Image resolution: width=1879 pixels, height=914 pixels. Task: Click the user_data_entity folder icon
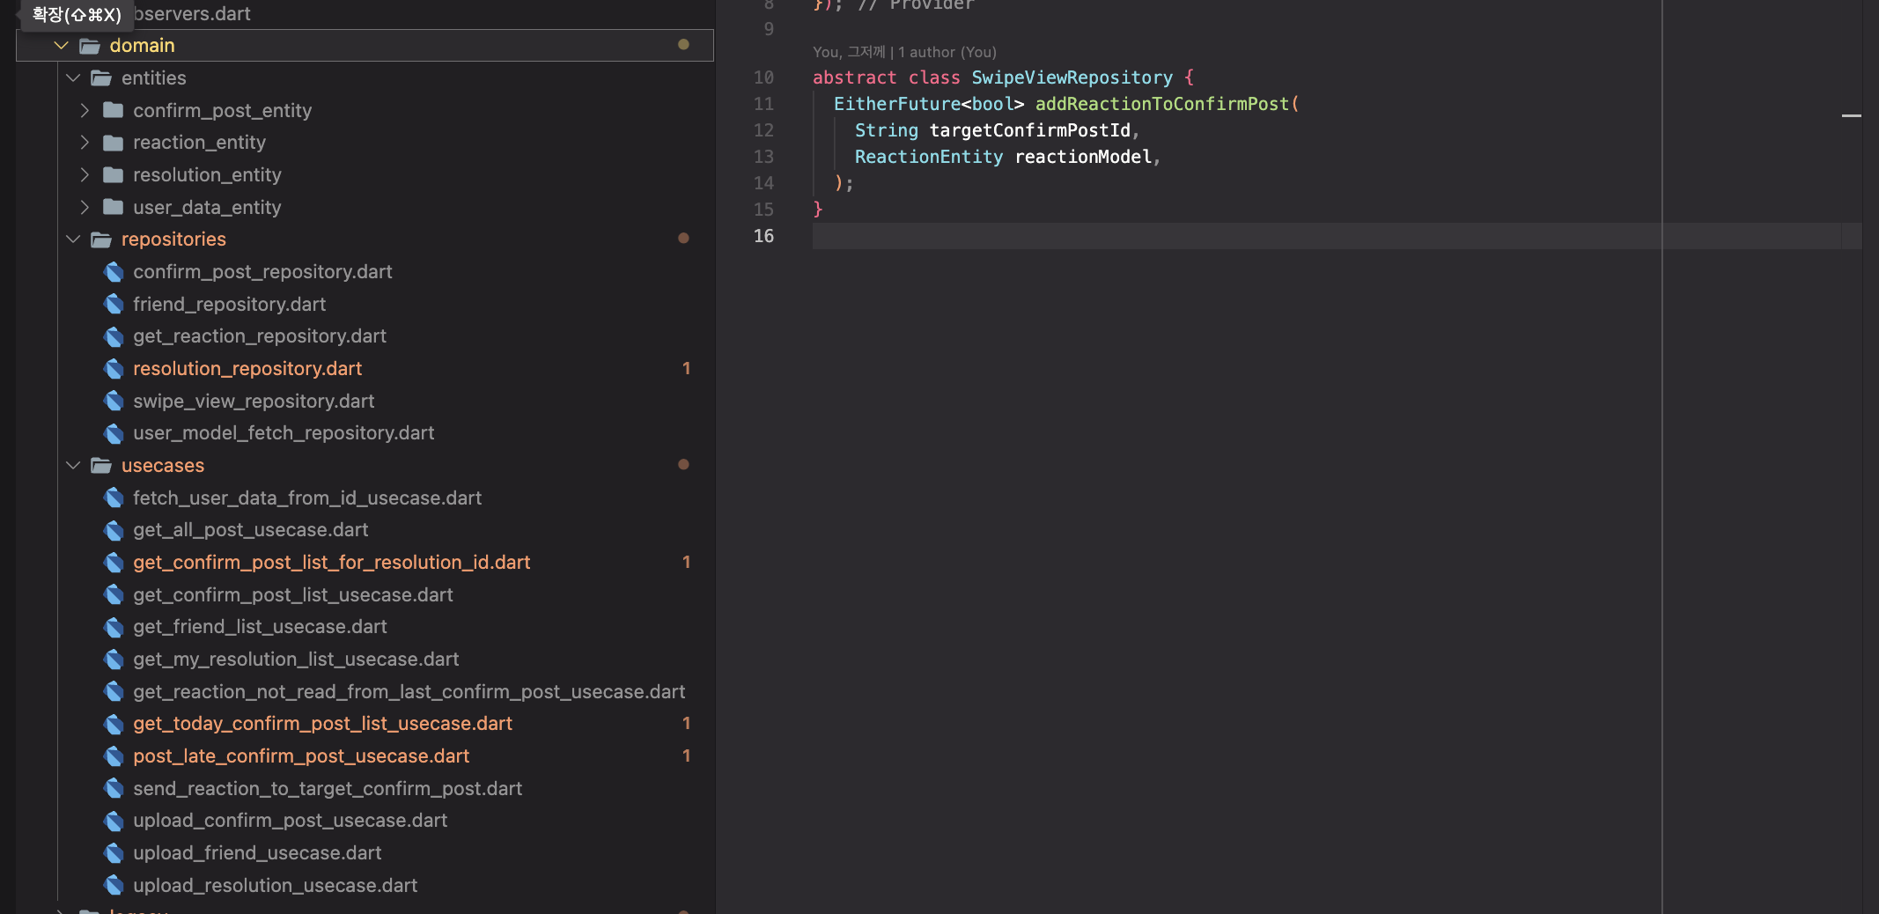click(113, 207)
